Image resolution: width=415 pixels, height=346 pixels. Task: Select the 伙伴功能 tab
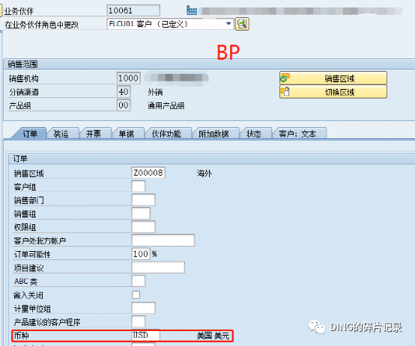click(166, 134)
